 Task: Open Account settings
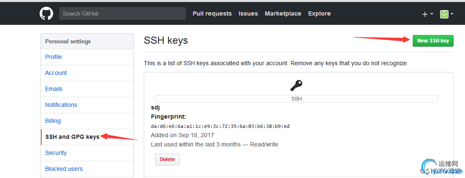(87, 73)
